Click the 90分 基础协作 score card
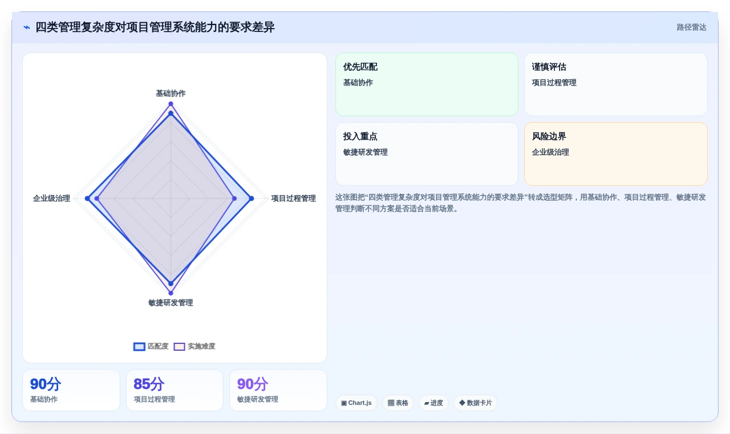 71,390
